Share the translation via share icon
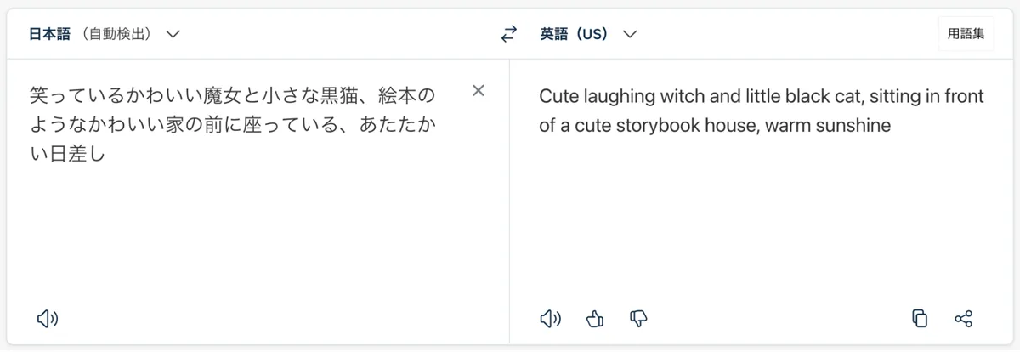1020x352 pixels. pyautogui.click(x=963, y=319)
